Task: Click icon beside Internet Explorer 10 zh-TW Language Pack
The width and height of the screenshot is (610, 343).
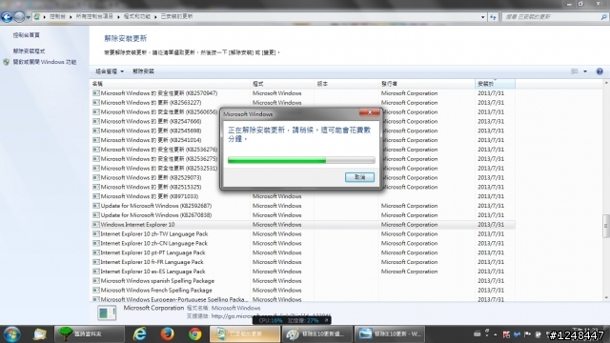Action: 95,234
